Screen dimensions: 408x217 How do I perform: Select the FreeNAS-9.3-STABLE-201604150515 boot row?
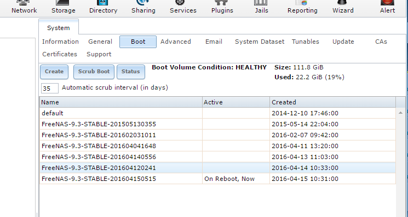pyautogui.click(x=217, y=179)
